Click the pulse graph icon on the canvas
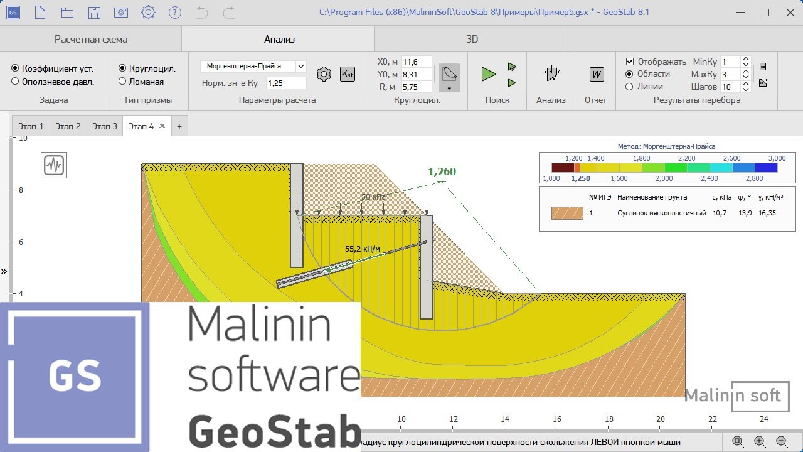The height and width of the screenshot is (452, 803). click(54, 165)
